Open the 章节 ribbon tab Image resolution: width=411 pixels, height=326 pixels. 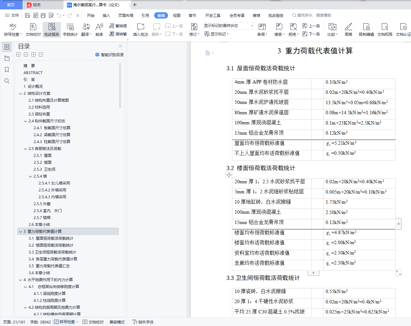point(192,15)
